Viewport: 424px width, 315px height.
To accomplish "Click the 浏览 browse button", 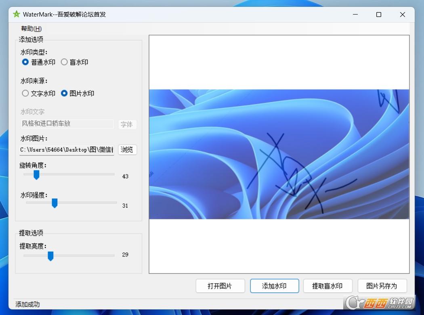I will pos(127,150).
